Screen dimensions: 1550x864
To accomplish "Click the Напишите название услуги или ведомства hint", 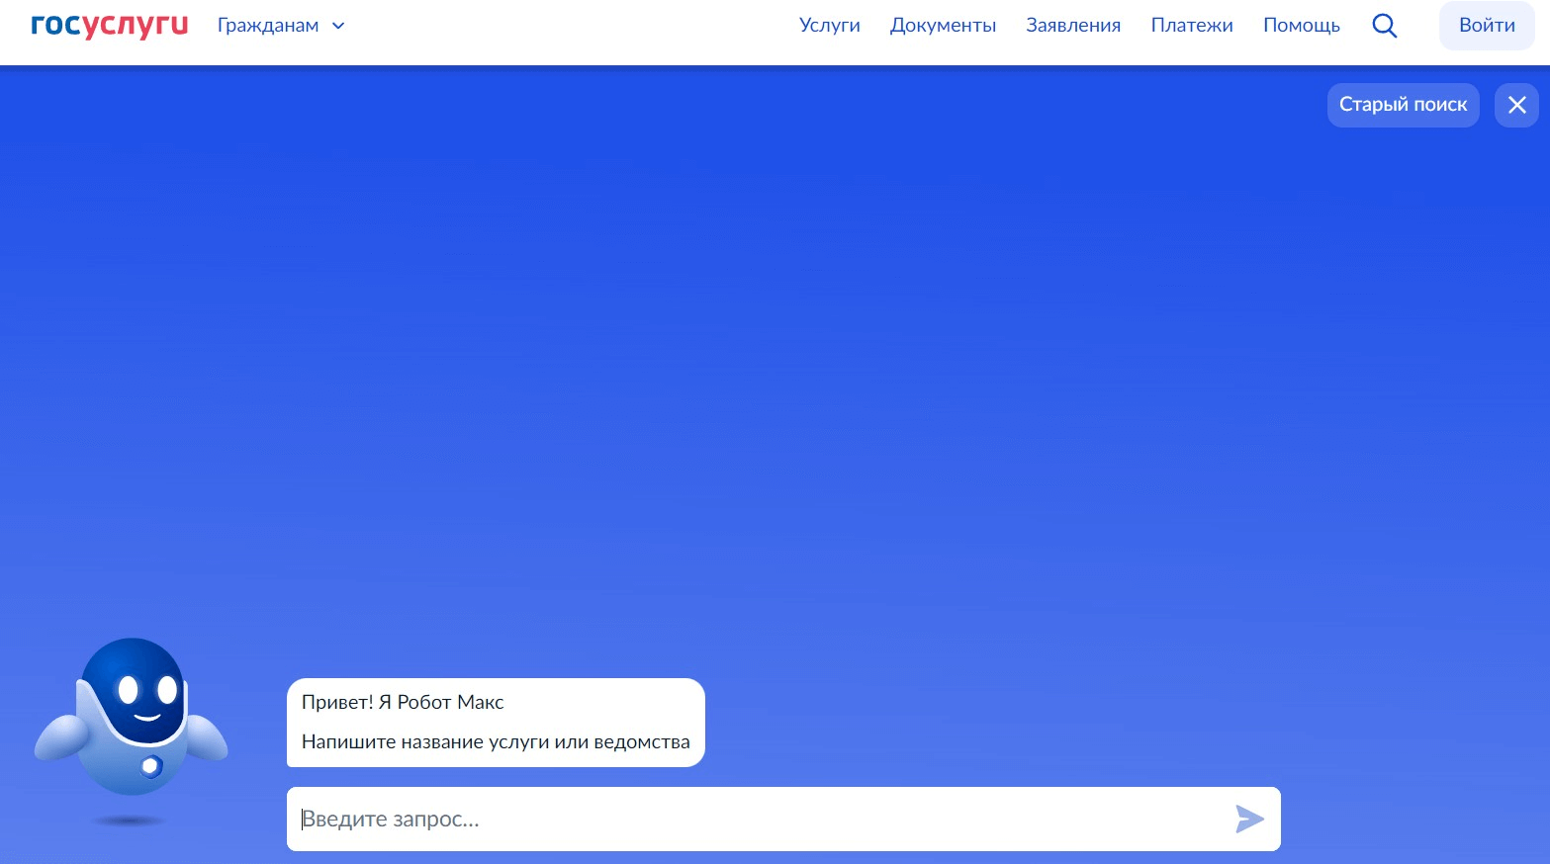I will click(x=496, y=741).
